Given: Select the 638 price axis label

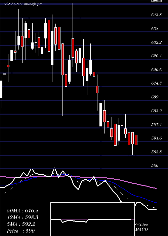Looking at the screenshot, I should click(x=155, y=28).
